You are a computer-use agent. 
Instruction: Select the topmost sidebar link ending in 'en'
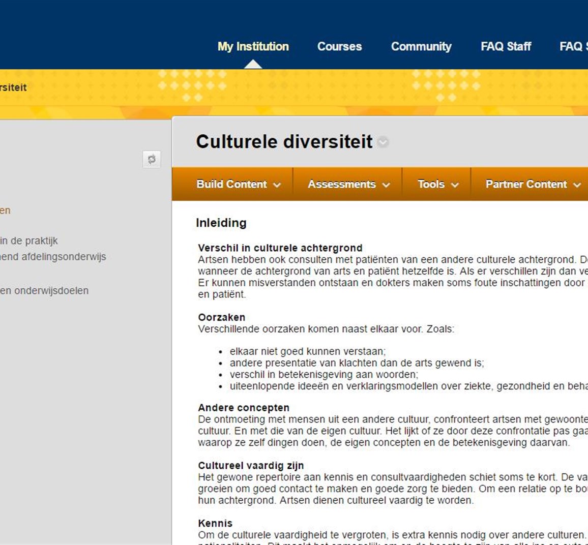(5, 210)
